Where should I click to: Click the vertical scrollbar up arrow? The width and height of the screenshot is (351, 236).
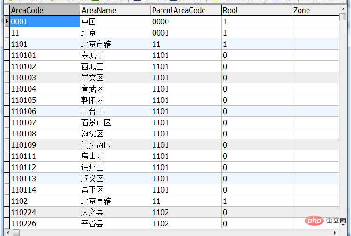coord(343,9)
